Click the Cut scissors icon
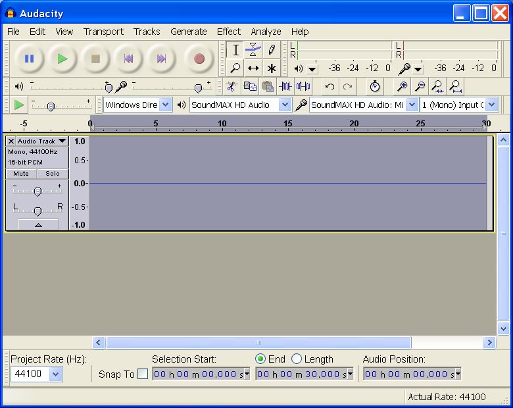This screenshot has width=513, height=408. pyautogui.click(x=232, y=86)
